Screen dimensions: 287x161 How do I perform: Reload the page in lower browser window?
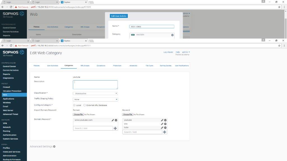point(11,46)
